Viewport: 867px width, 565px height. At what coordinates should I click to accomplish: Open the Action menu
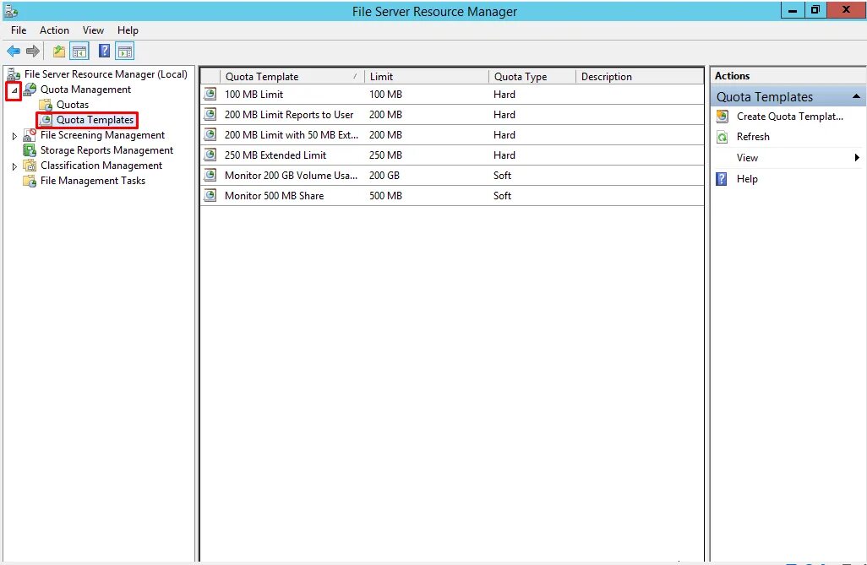54,30
